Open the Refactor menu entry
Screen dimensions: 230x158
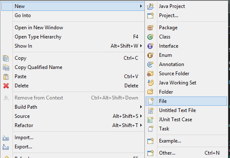(73, 125)
